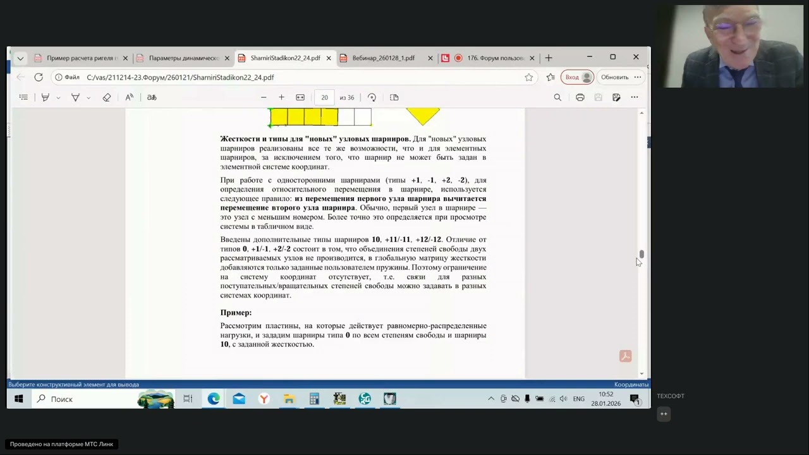Click the translate document icon
The image size is (809, 455).
pyautogui.click(x=152, y=97)
